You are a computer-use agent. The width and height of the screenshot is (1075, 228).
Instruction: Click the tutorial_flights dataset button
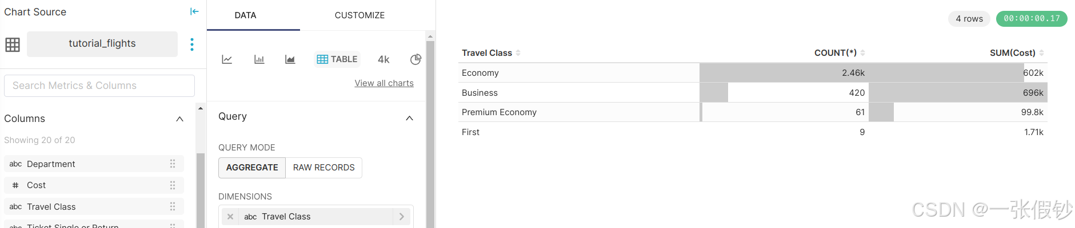[x=102, y=44]
